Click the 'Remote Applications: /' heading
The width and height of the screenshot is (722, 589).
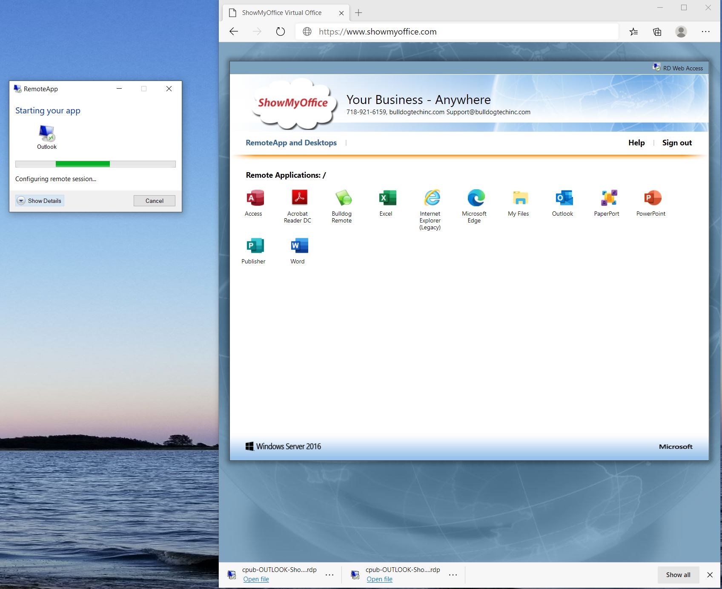[286, 175]
